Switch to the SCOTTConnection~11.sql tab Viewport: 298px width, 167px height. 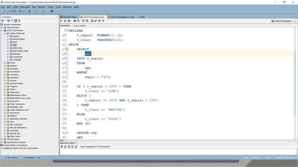tap(121, 17)
